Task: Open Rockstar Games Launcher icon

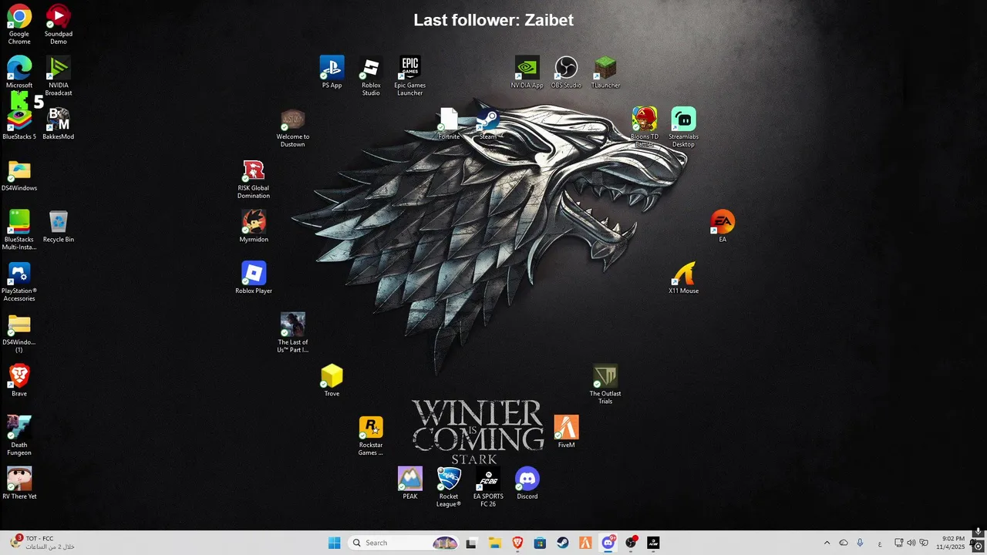Action: [371, 436]
